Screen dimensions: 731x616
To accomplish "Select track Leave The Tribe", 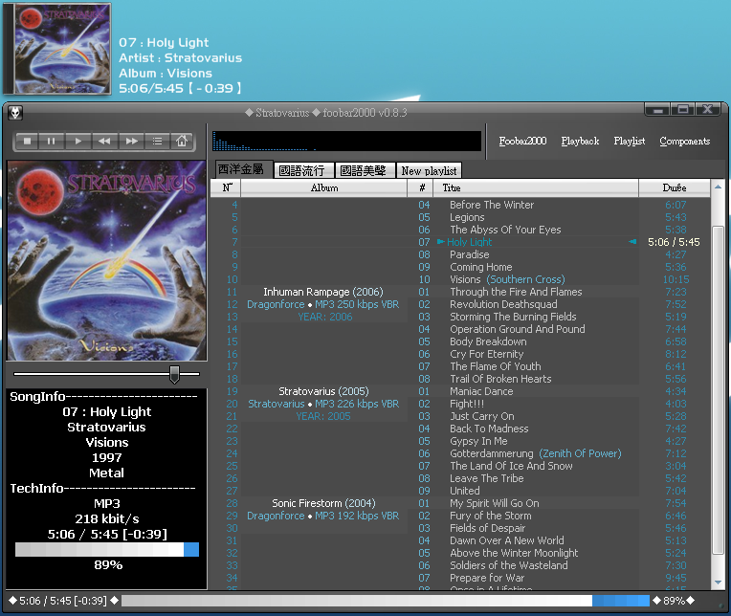I will [x=486, y=478].
